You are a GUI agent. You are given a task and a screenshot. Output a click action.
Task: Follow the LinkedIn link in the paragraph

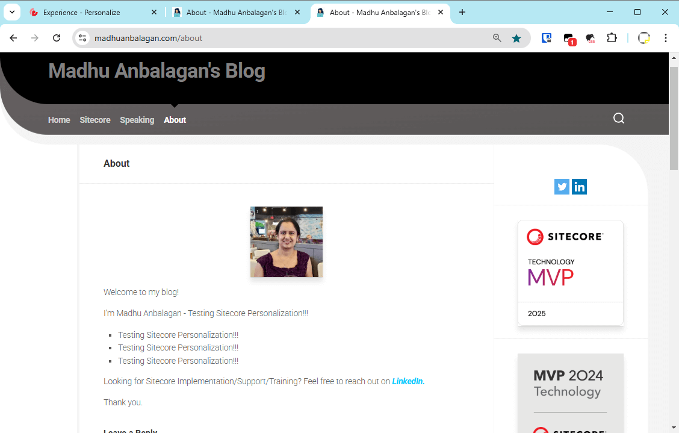pos(408,381)
